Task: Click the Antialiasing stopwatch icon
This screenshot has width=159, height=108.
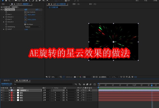Action: (6, 27)
